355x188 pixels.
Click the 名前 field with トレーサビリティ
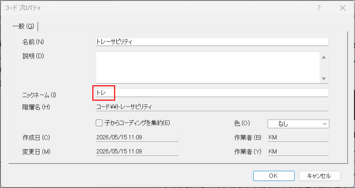[212, 42]
